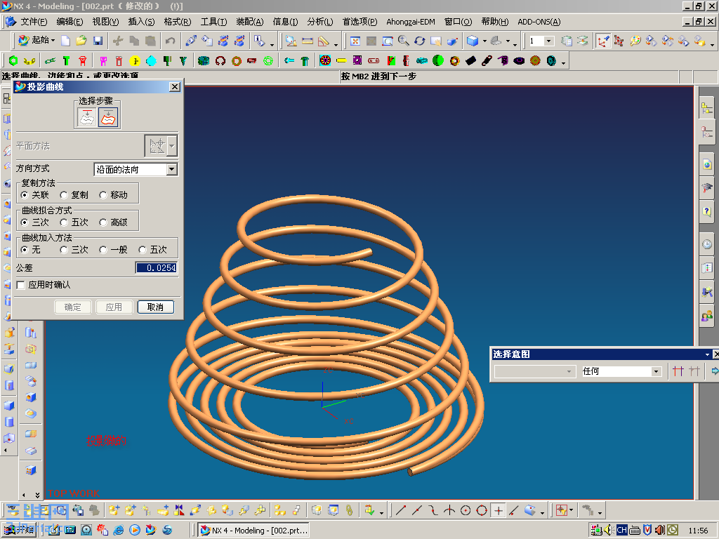Viewport: 719px width, 539px height.
Task: Select the faces selection step icon
Action: 107,117
